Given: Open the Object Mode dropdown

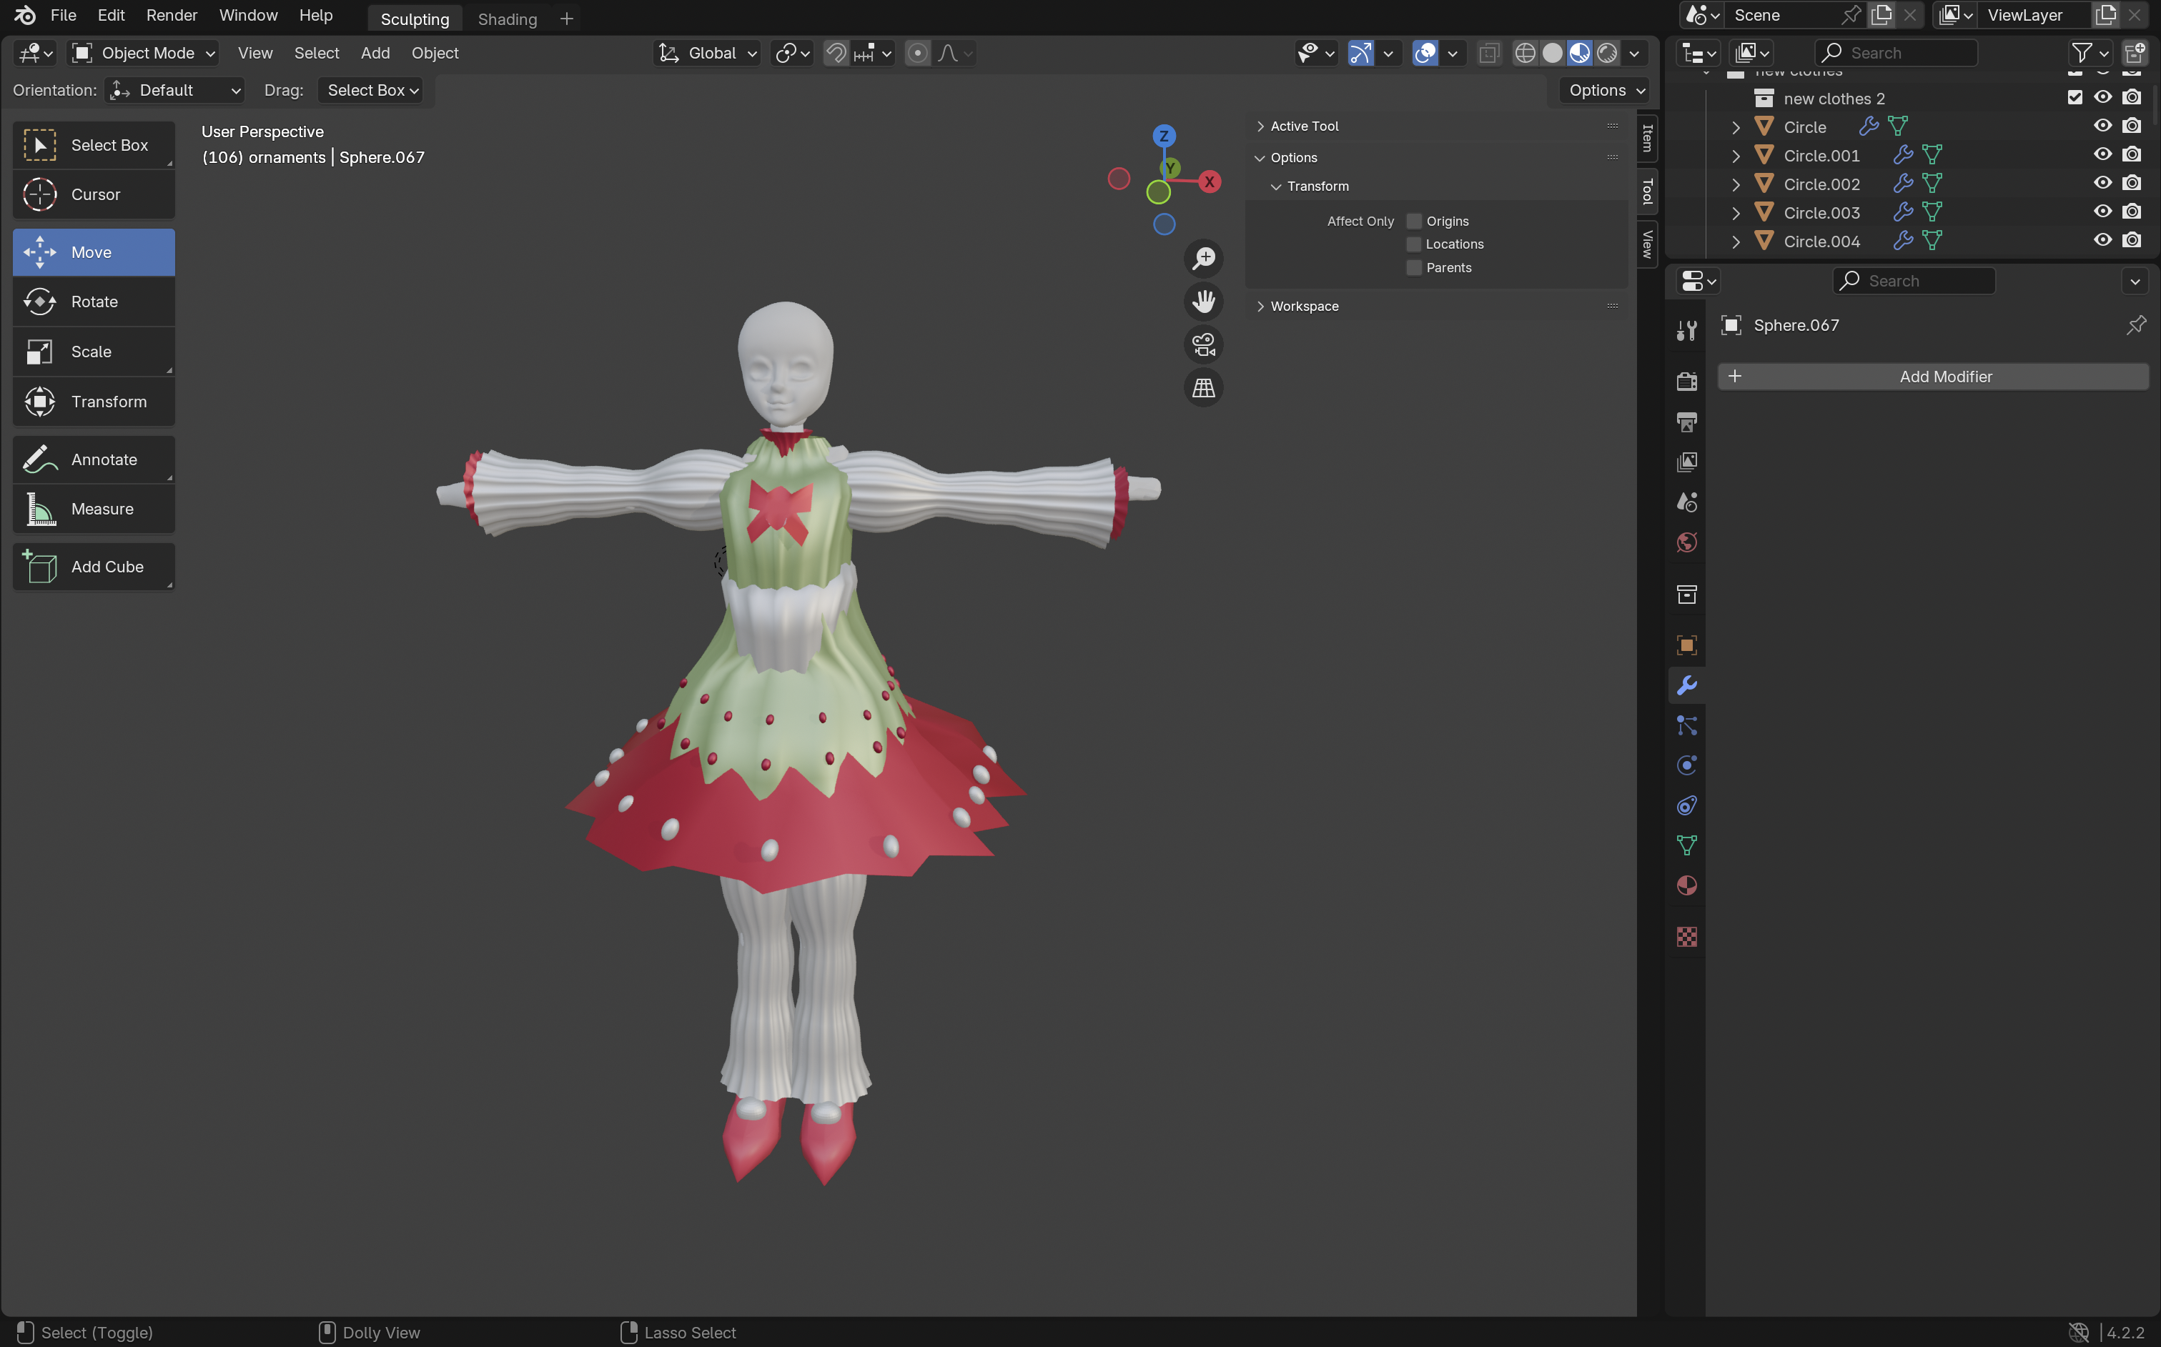Looking at the screenshot, I should tap(144, 54).
